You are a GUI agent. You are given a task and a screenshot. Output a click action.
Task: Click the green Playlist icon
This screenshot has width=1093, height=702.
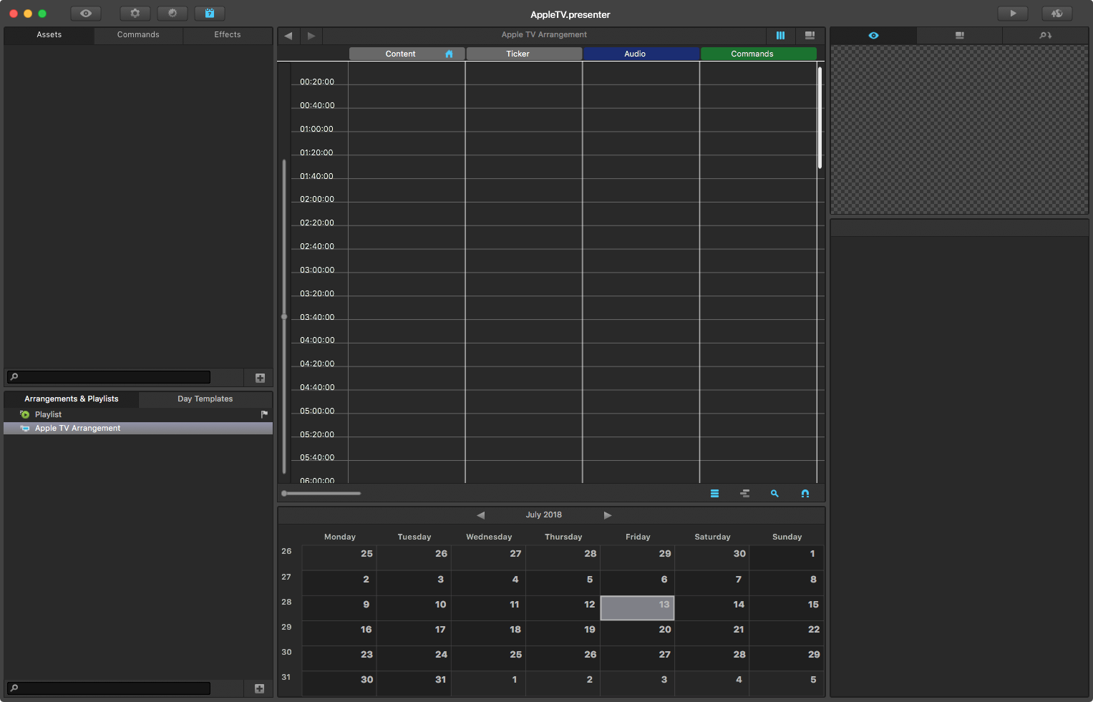tap(24, 414)
